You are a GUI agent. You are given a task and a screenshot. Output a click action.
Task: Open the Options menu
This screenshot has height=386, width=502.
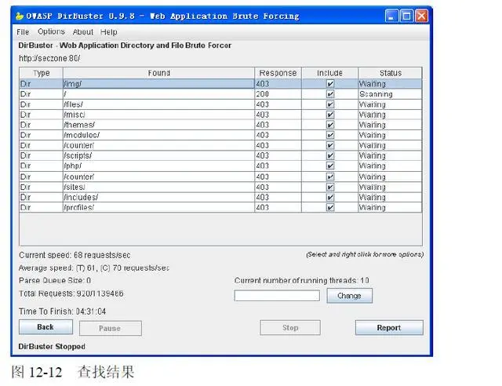(x=51, y=31)
